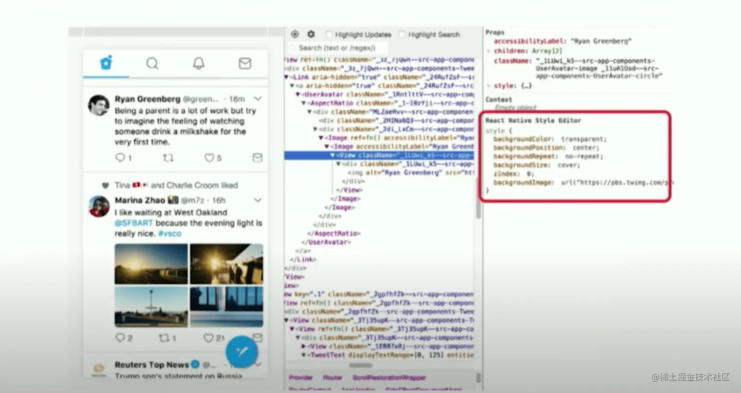Screen dimensions: 741x393
Task: Collapse the Image ref=fn() node
Action: (321, 138)
